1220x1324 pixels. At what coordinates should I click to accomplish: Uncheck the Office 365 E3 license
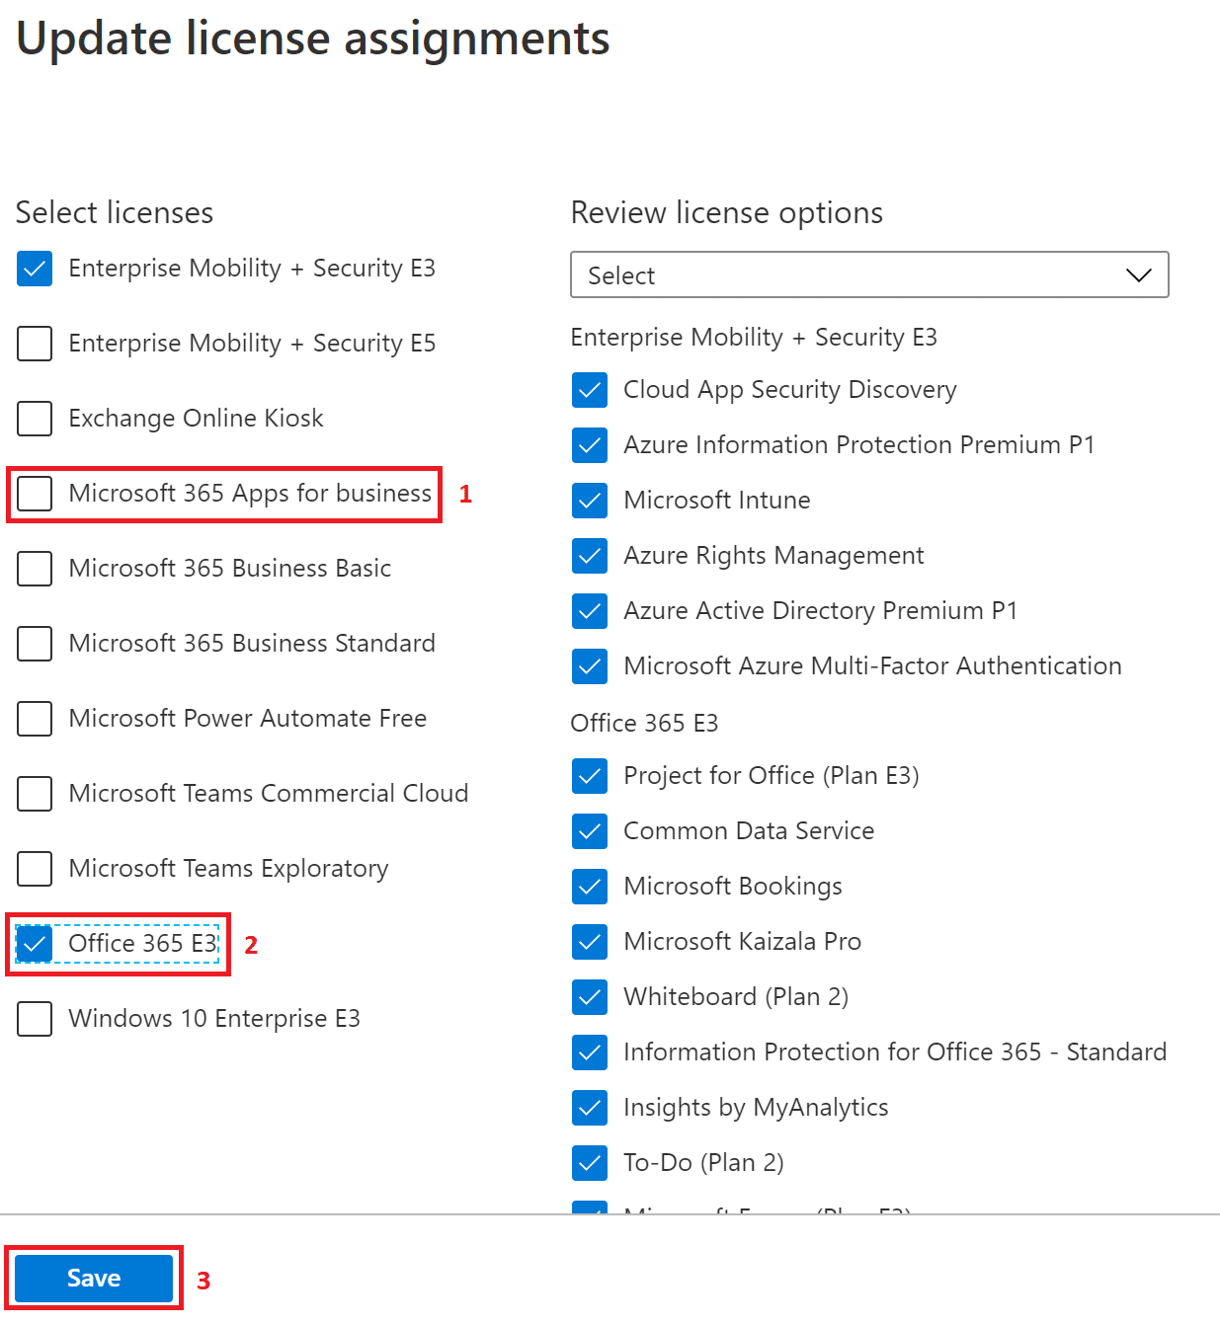(35, 944)
